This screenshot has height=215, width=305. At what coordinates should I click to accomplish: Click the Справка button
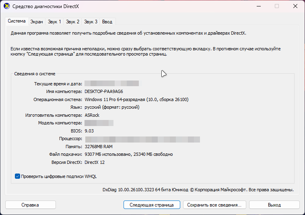(x=30, y=205)
